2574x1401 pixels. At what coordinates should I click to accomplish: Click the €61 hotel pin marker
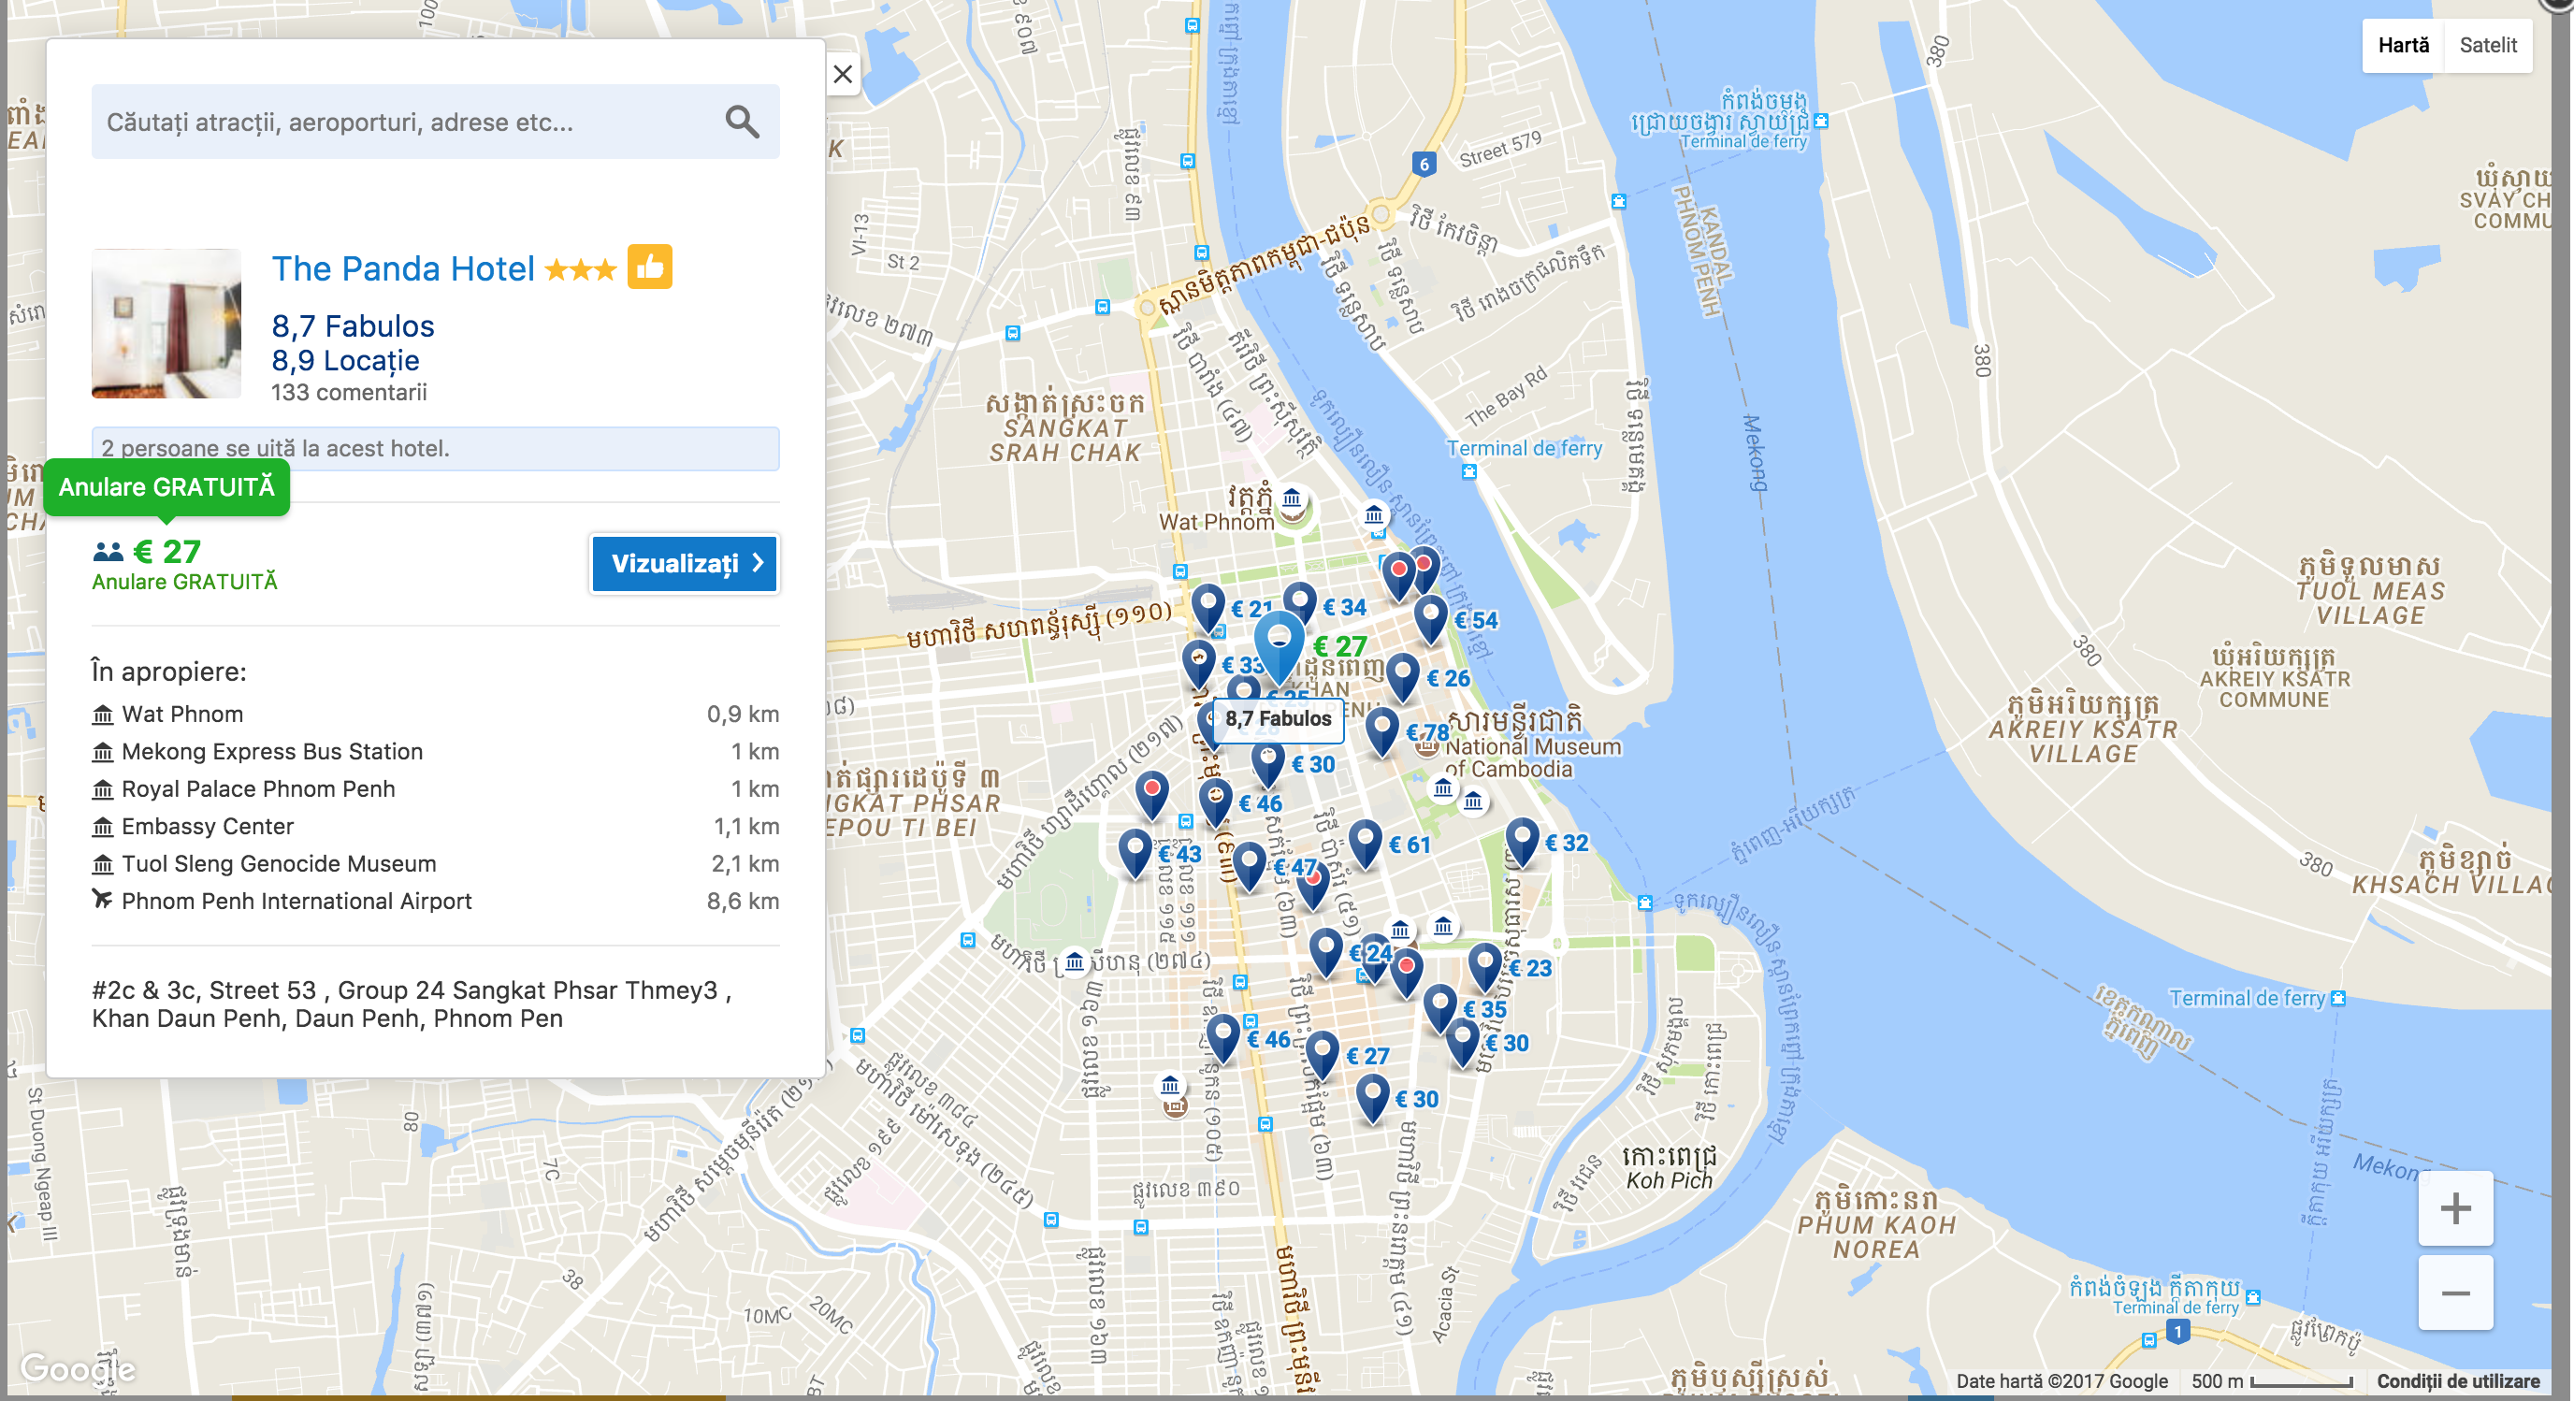[x=1365, y=842]
